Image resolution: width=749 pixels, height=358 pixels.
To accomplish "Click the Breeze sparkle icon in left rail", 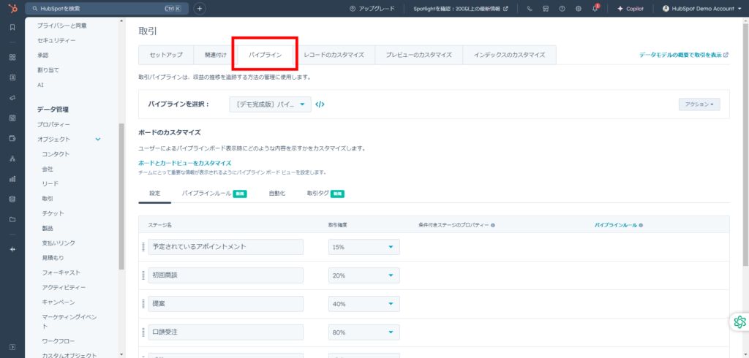I will point(12,250).
